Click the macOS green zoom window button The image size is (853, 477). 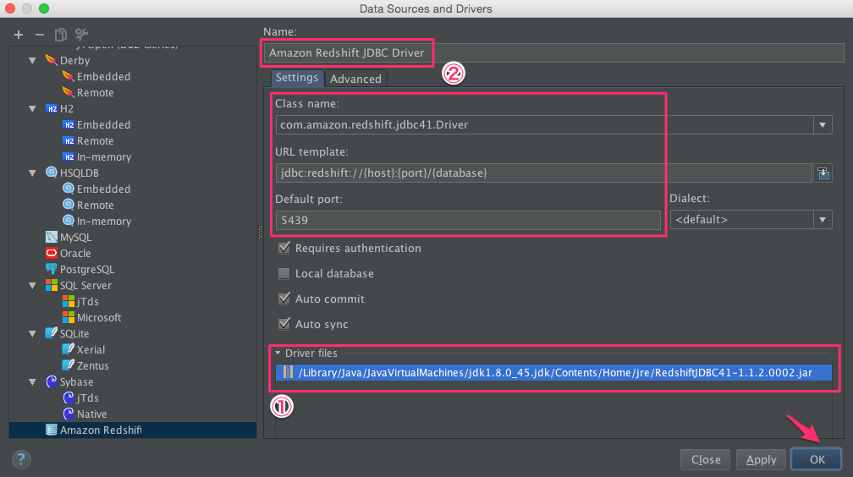coord(44,8)
